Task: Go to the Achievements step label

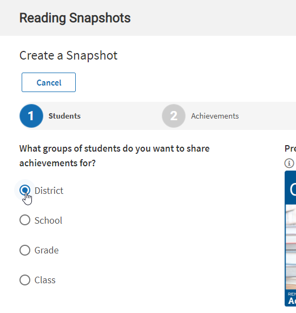Action: click(x=215, y=116)
